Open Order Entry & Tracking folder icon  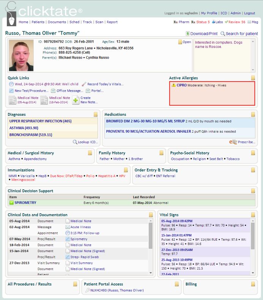coord(253,170)
